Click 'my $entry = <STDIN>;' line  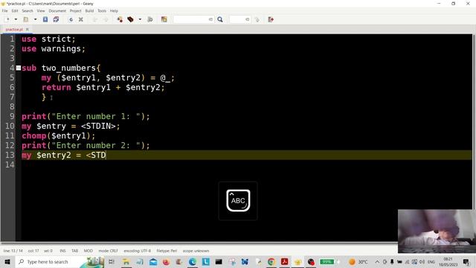[x=71, y=126]
